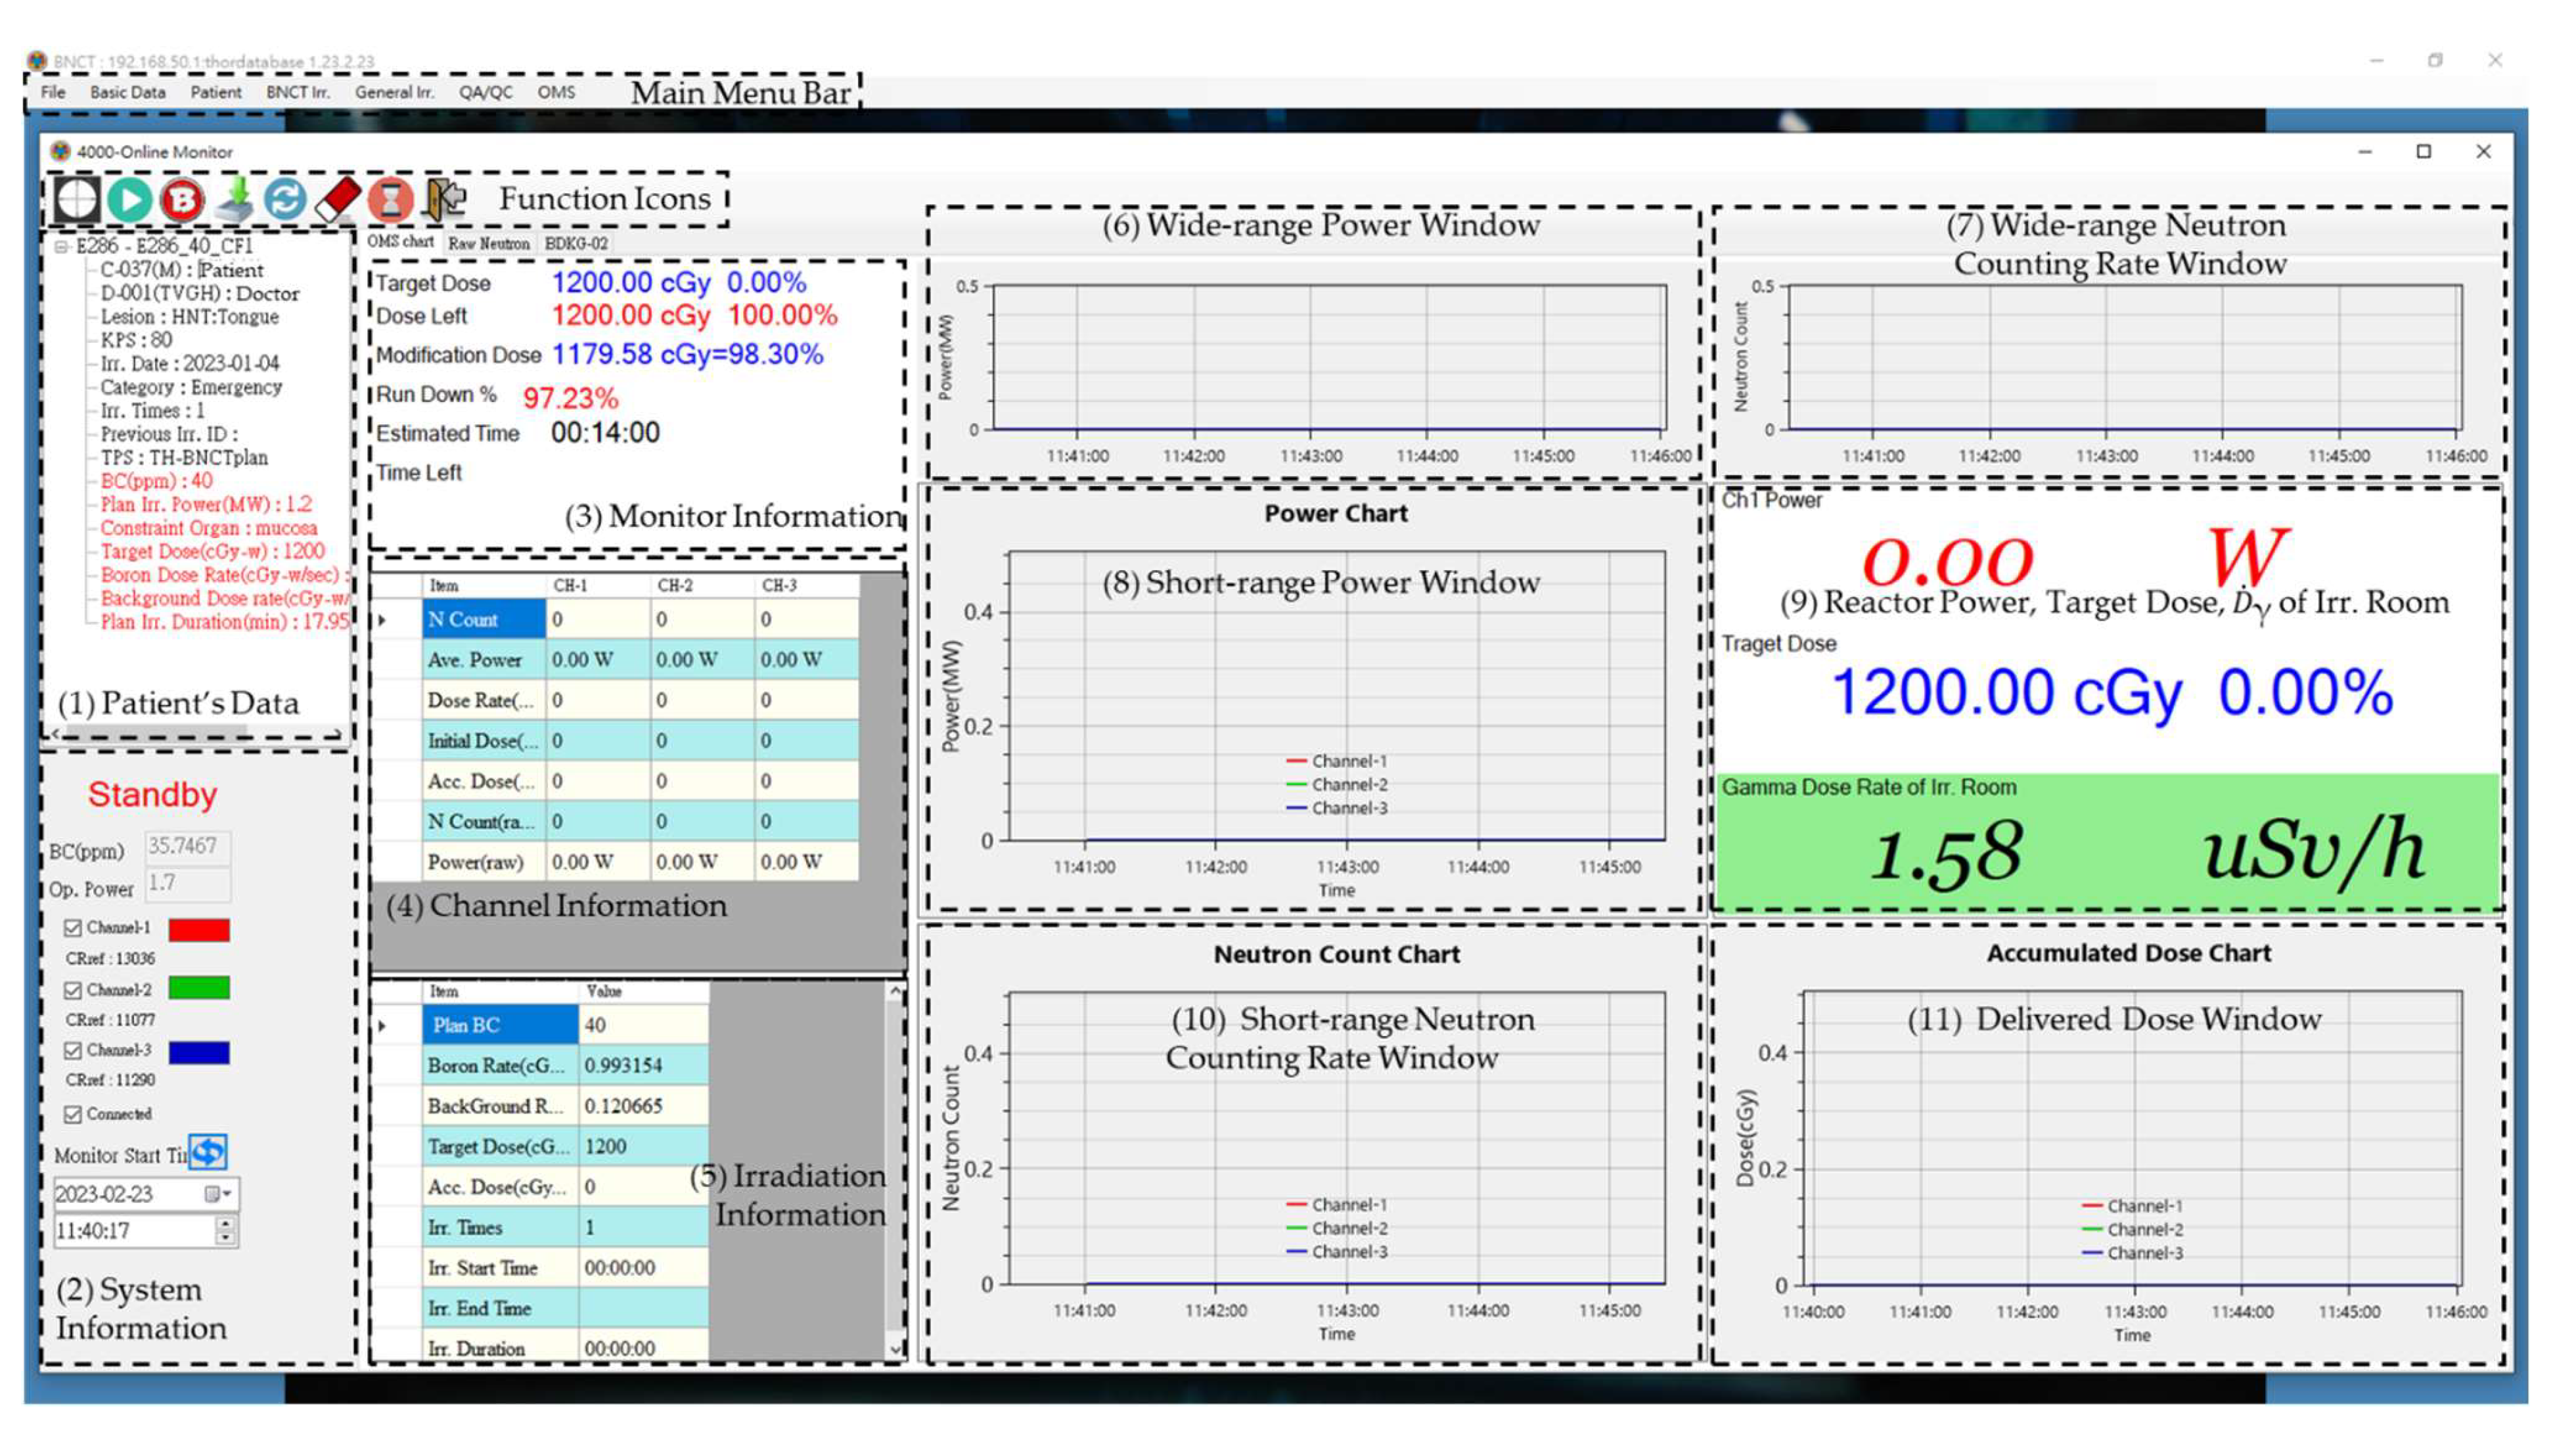Click the exit door icon

pos(444,199)
